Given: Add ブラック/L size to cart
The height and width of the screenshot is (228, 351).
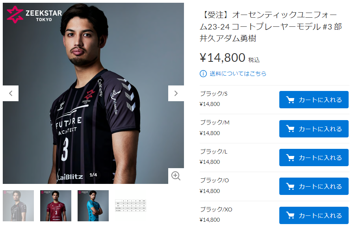Looking at the screenshot, I should (314, 158).
